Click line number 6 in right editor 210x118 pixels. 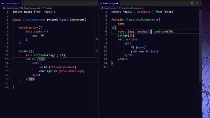point(106,31)
